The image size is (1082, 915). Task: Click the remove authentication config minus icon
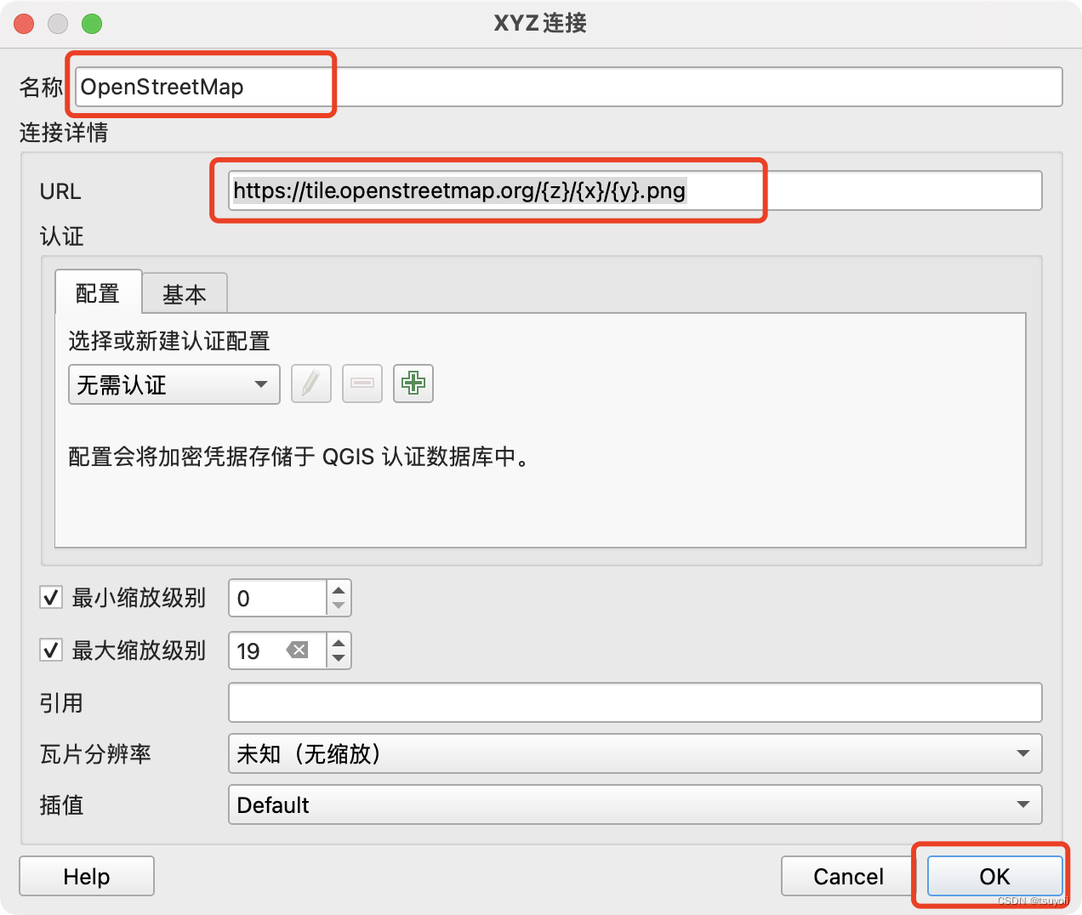point(362,384)
